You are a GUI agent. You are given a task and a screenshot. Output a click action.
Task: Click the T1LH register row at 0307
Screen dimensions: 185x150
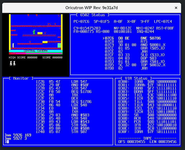point(147,105)
